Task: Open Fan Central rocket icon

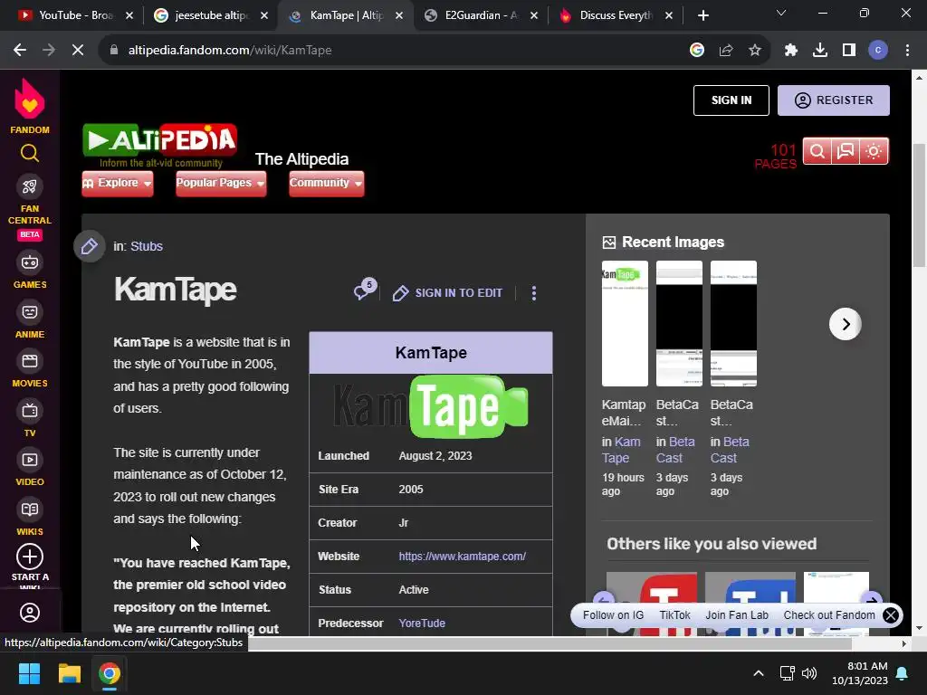Action: 30,186
